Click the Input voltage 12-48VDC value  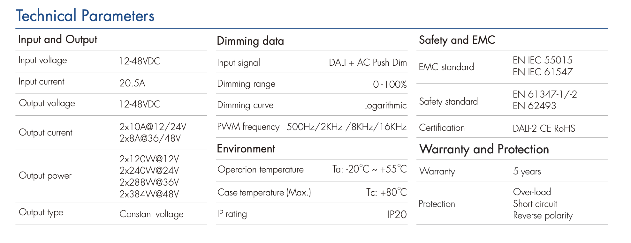[x=140, y=61]
